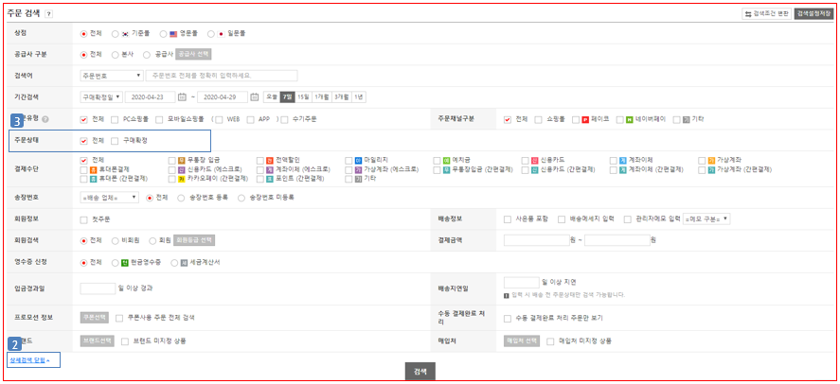840x384 pixels.
Task: Select the 일문몰 store radio button
Action: click(209, 33)
